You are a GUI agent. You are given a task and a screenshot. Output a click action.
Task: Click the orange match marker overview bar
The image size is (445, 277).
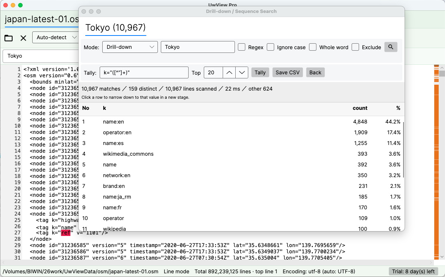tap(436, 163)
